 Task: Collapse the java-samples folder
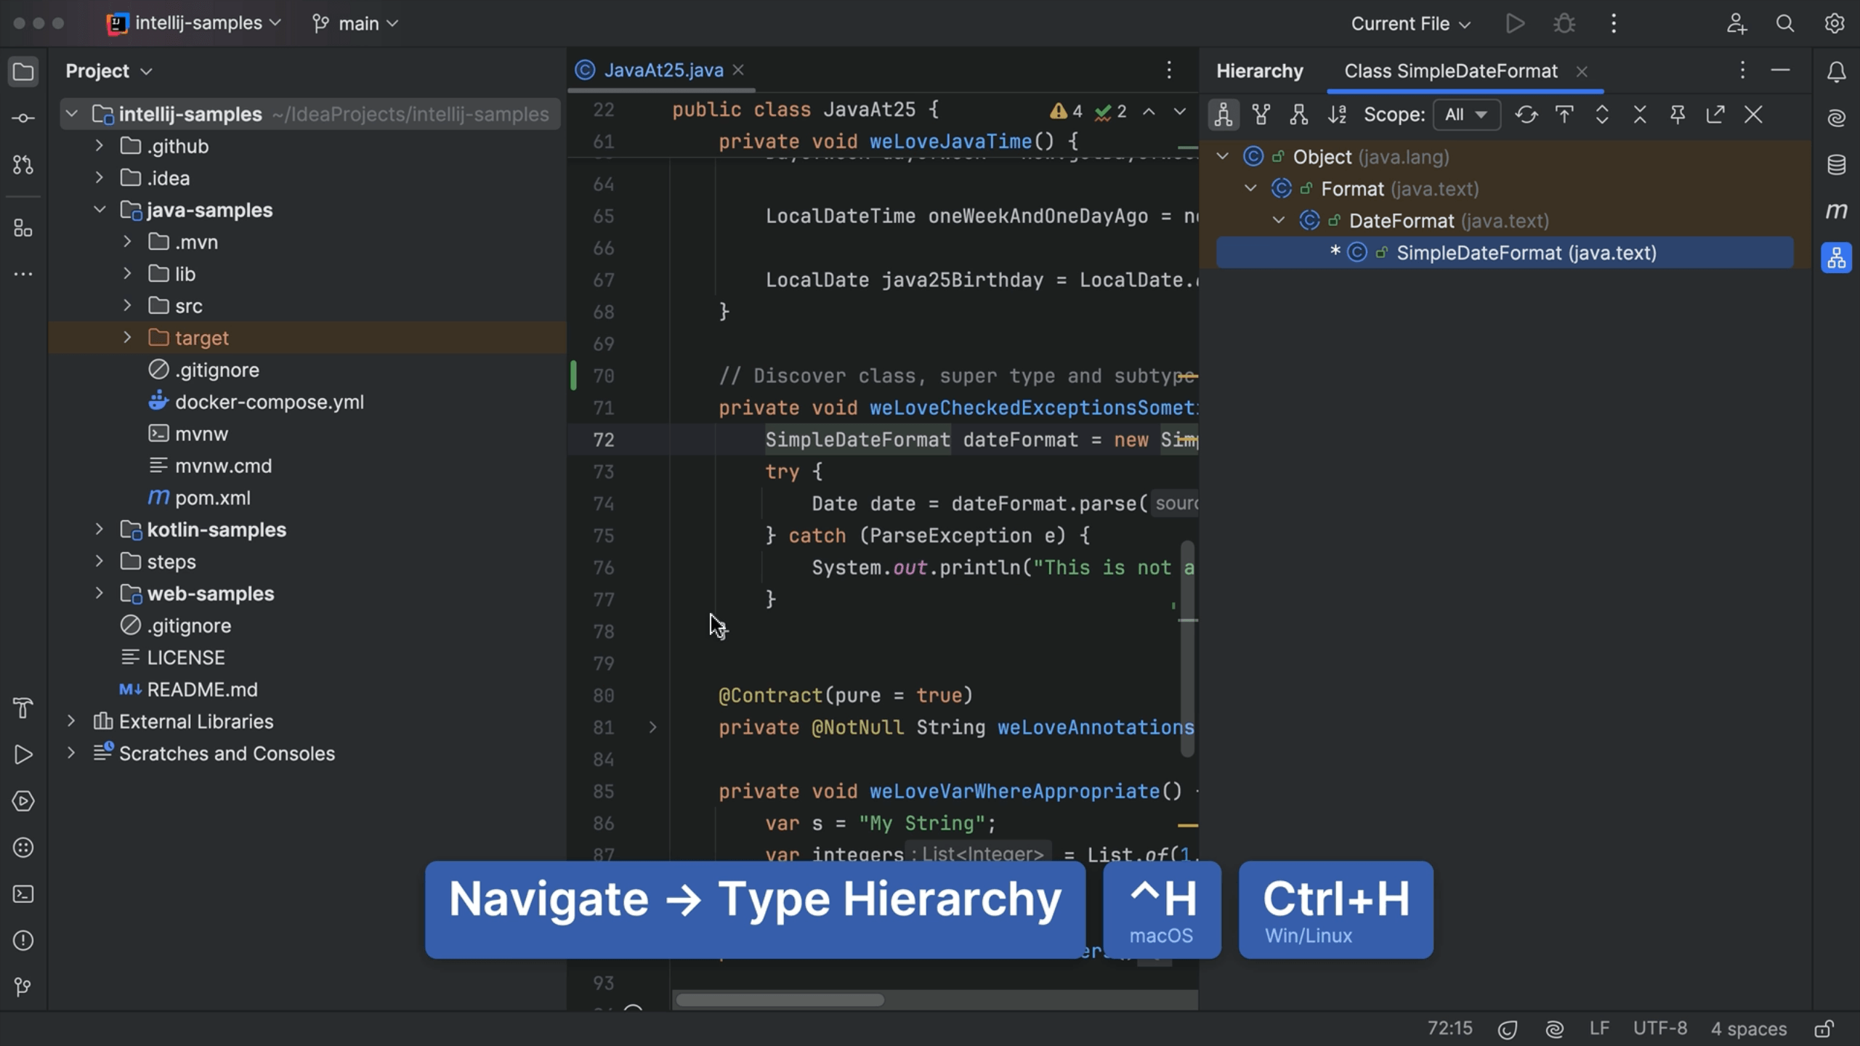100,210
